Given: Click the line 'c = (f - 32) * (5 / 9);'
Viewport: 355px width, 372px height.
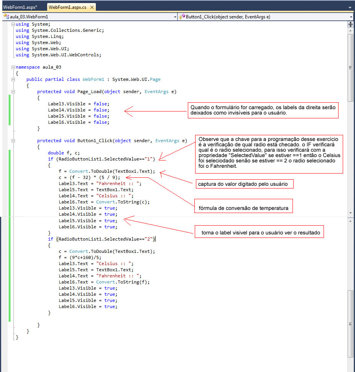Looking at the screenshot, I should point(89,177).
